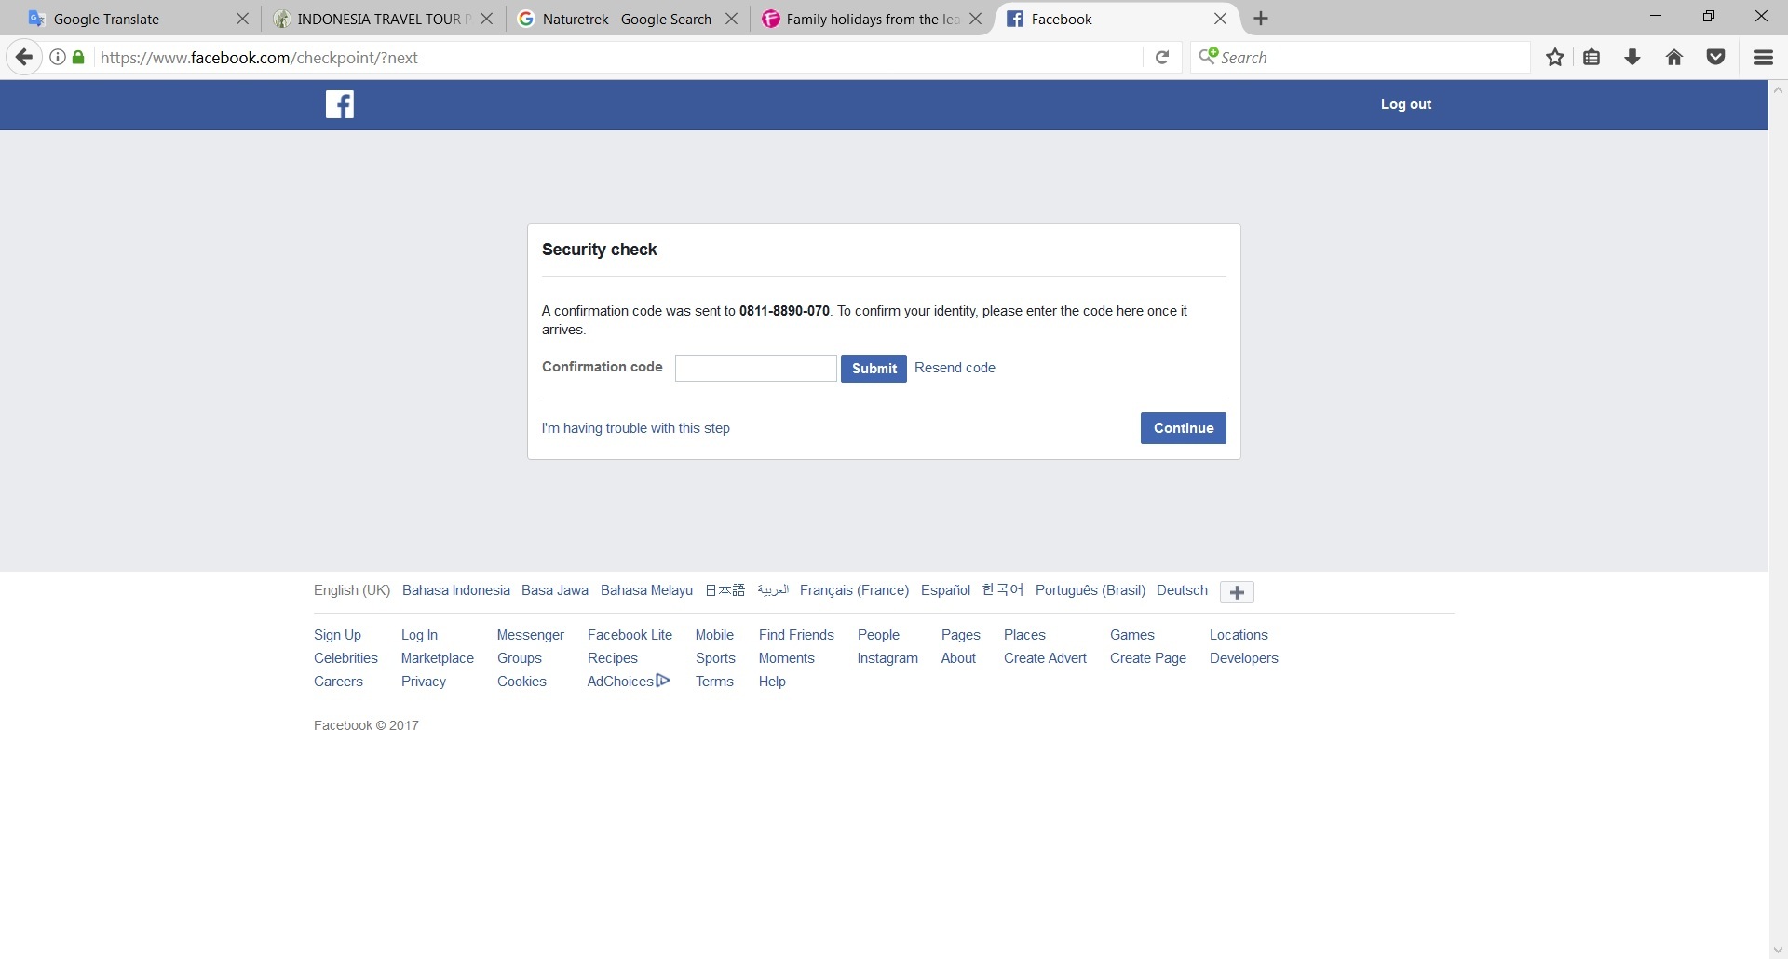Screen dimensions: 1788x959
Task: Switch language to Português (Brasil)
Action: [x=1090, y=590]
